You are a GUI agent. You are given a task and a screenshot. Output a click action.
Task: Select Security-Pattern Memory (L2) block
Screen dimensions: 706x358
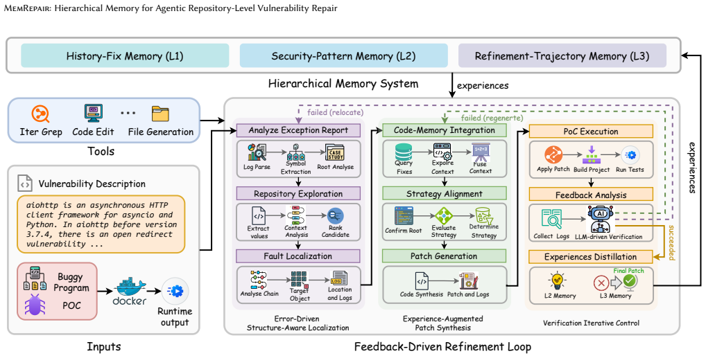tap(343, 56)
